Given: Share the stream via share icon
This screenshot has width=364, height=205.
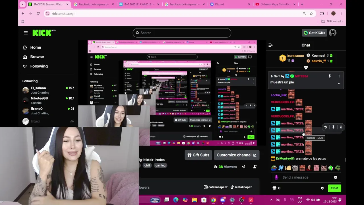Looking at the screenshot, I should click(x=243, y=167).
